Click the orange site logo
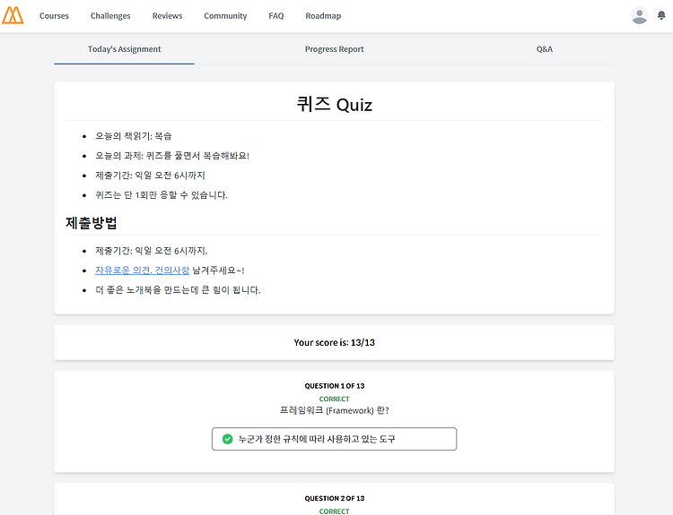 tap(13, 15)
